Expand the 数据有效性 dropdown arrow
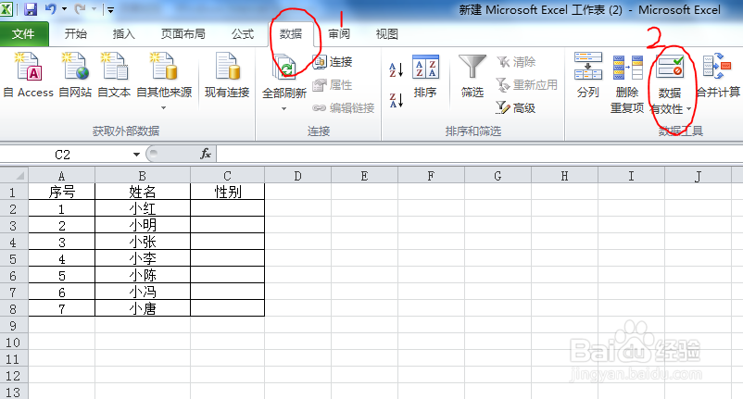The width and height of the screenshot is (743, 399). coord(689,109)
